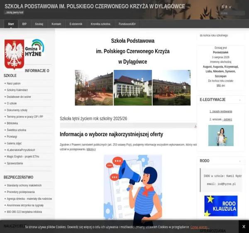This screenshot has width=249, height=233.
Task: Click 'do końca roku szkolnego' text
Action: (214, 35)
